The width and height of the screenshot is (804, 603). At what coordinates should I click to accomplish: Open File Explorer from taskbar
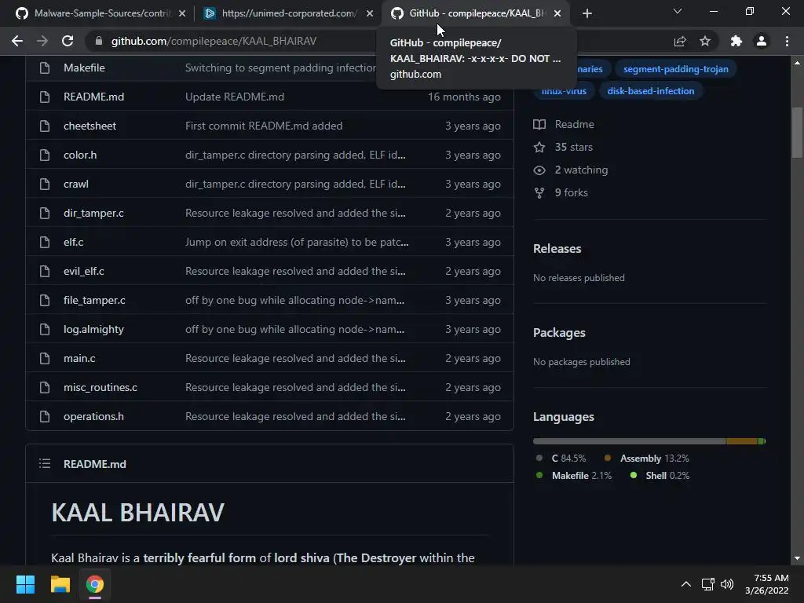coord(60,584)
